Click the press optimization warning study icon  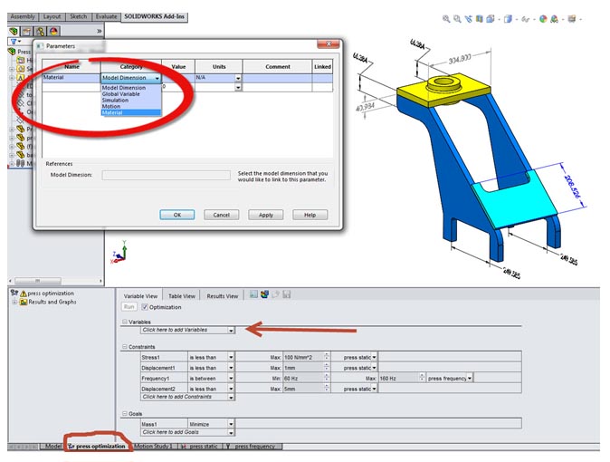pos(24,294)
